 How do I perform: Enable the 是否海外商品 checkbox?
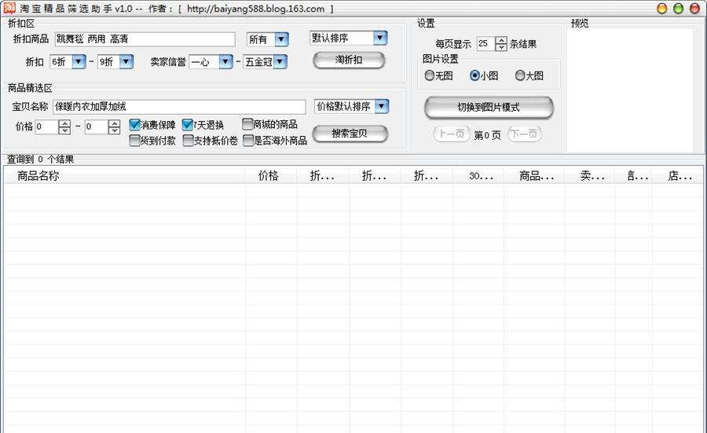248,141
